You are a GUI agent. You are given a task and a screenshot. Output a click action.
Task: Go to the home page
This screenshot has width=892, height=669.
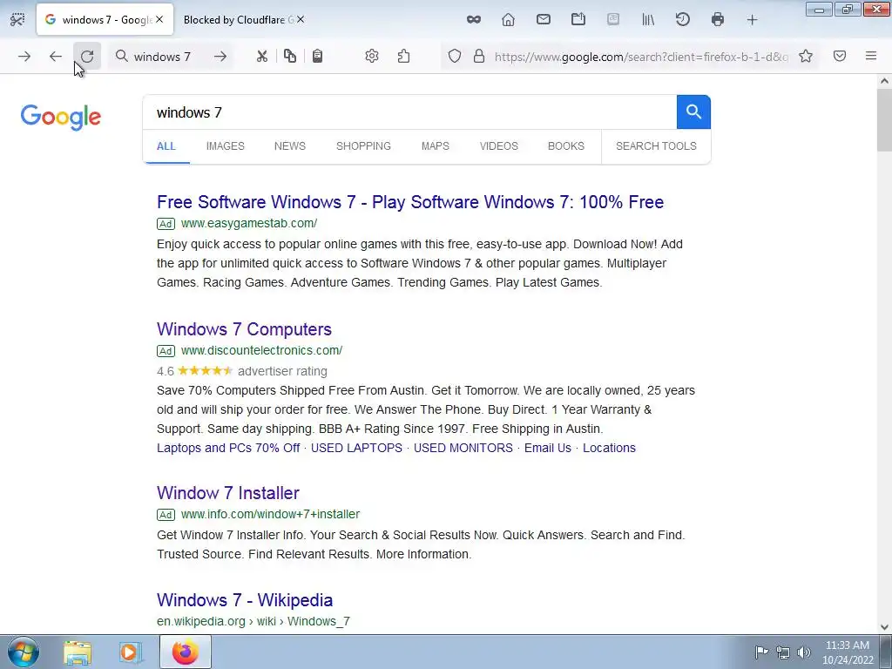[x=508, y=20]
